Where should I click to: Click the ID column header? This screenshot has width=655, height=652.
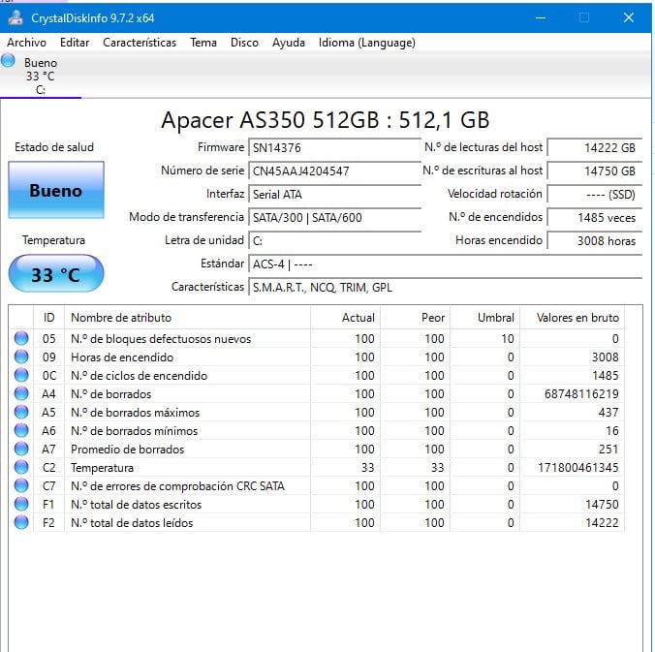[48, 318]
